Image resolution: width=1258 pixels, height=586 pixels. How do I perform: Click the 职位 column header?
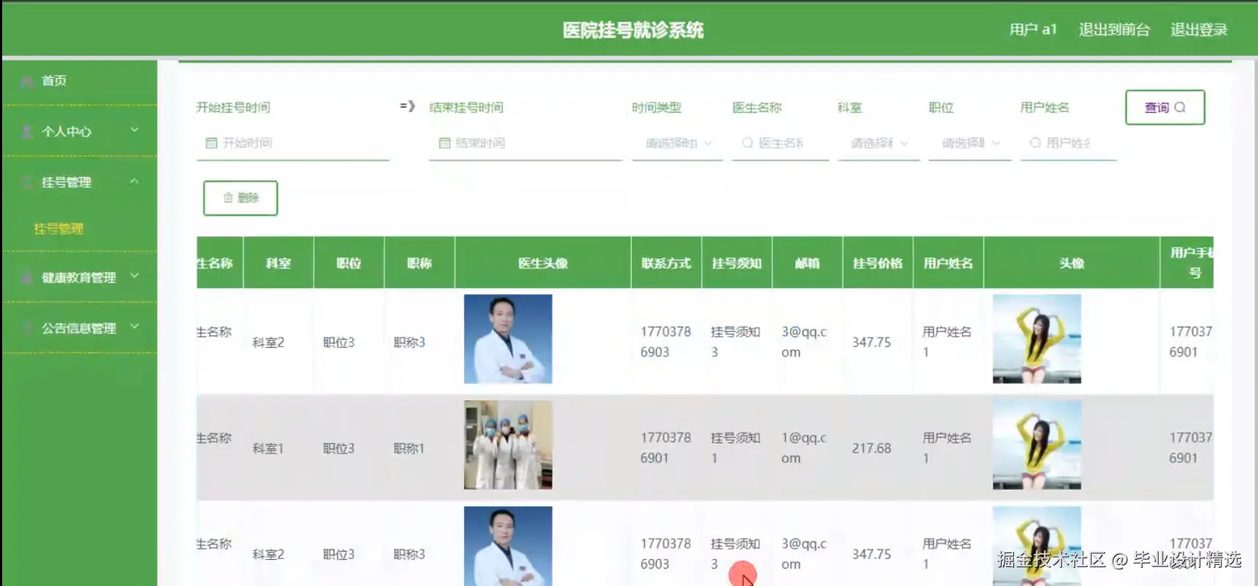coord(349,264)
